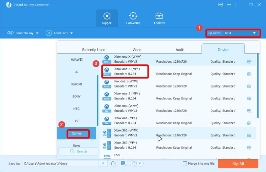
Task: Switch to the Audio tab
Action: pyautogui.click(x=180, y=50)
